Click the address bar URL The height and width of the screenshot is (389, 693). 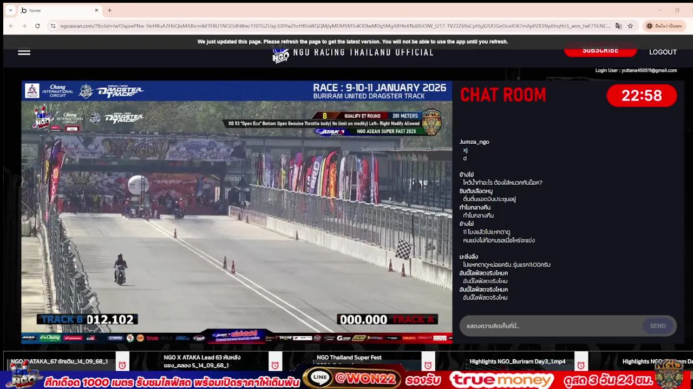click(x=335, y=26)
